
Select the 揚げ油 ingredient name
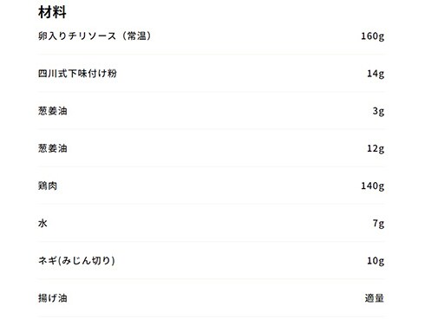[x=53, y=298]
